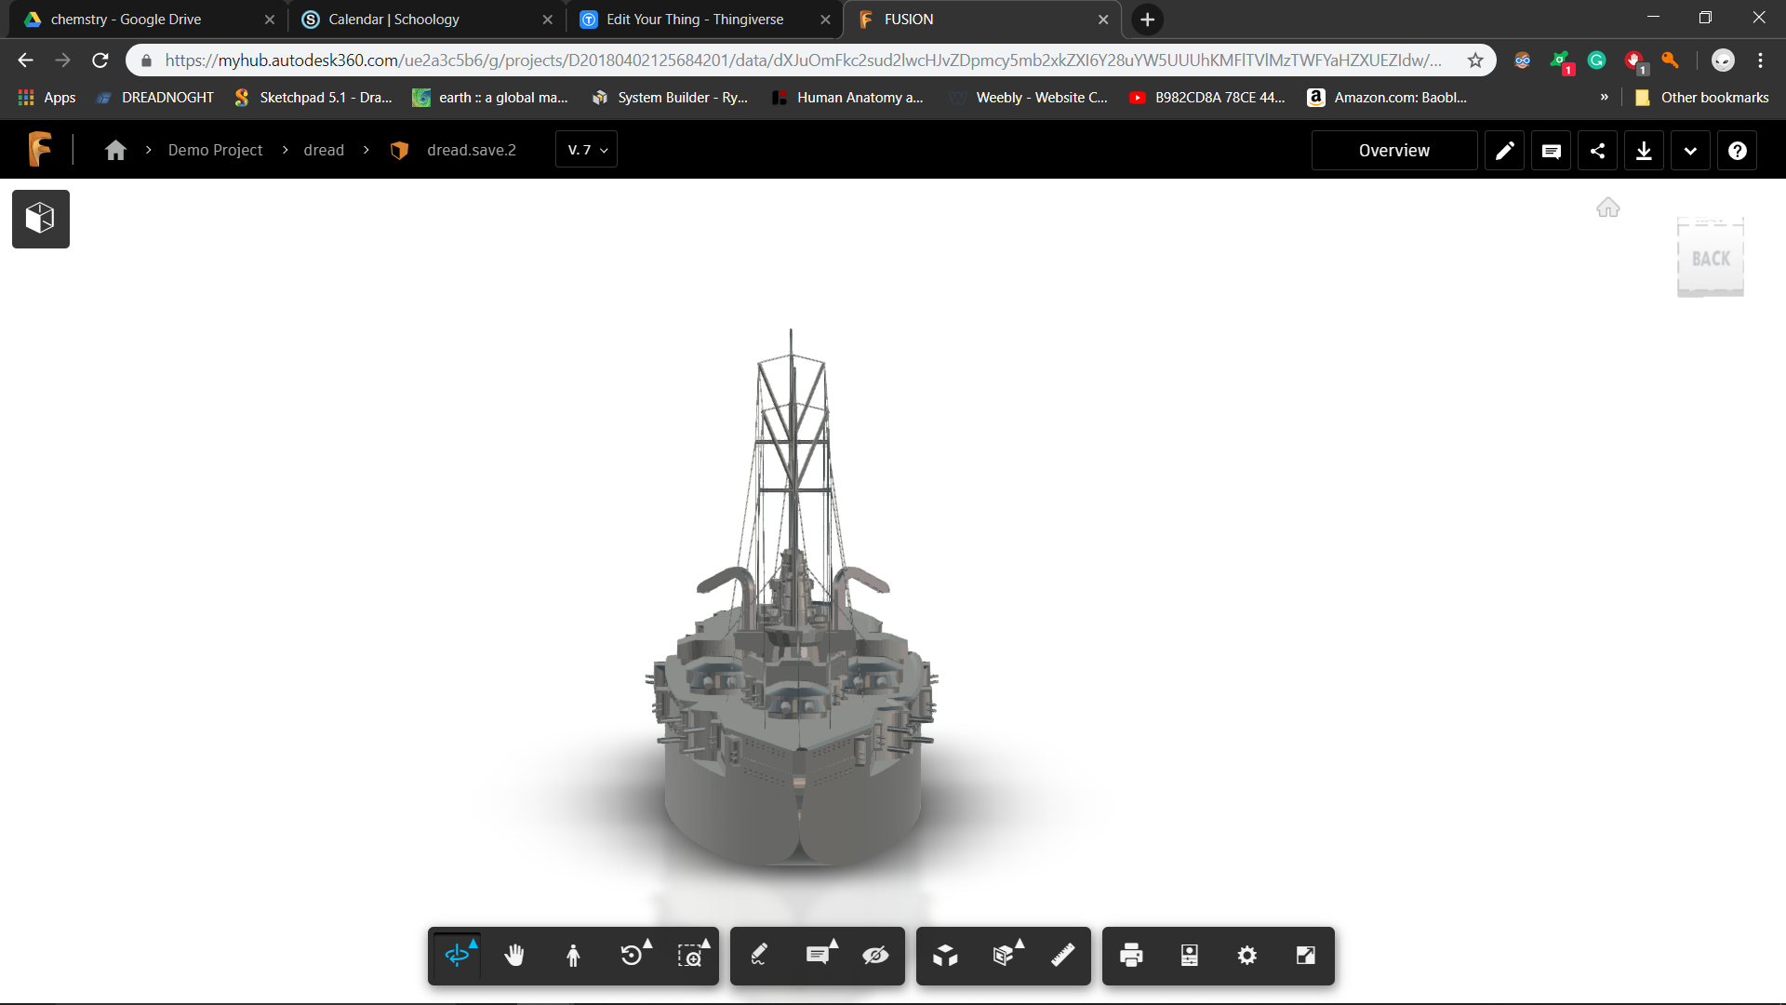This screenshot has width=1786, height=1005.
Task: Bookmark this page with star icon
Action: (1475, 60)
